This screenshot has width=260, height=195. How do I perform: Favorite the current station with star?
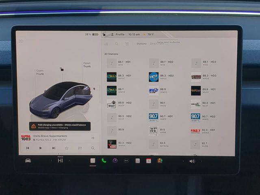67,148
